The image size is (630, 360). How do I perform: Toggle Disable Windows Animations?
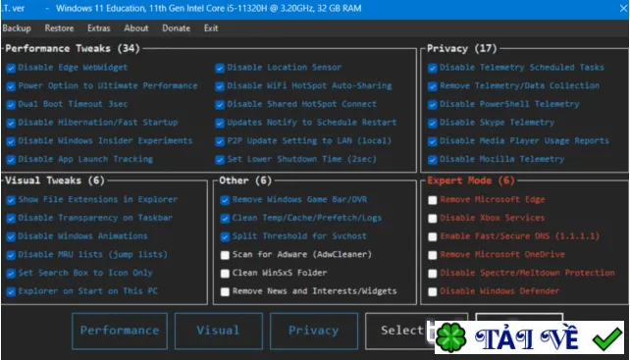[x=11, y=236]
